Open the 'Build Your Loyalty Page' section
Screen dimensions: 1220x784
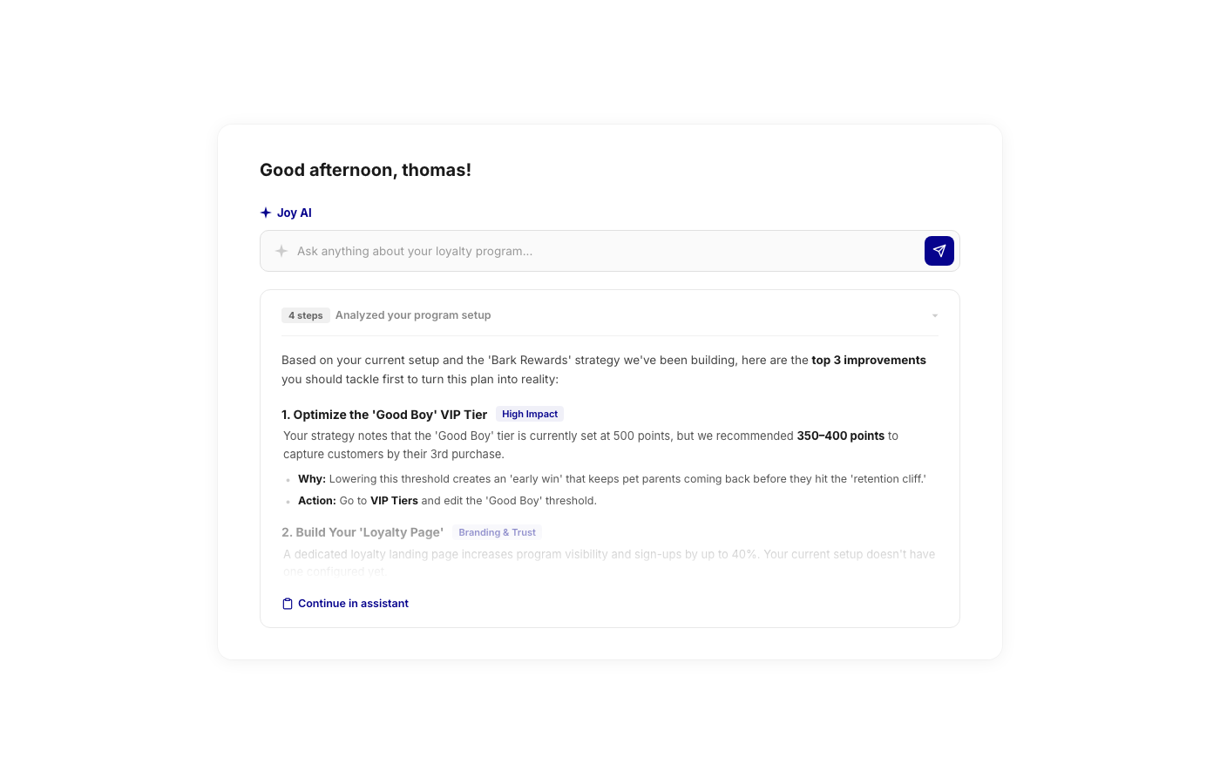click(363, 532)
